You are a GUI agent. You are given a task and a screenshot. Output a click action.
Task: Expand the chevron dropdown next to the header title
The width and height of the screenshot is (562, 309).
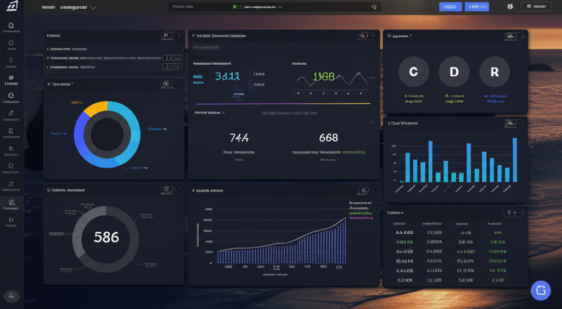[x=93, y=8]
